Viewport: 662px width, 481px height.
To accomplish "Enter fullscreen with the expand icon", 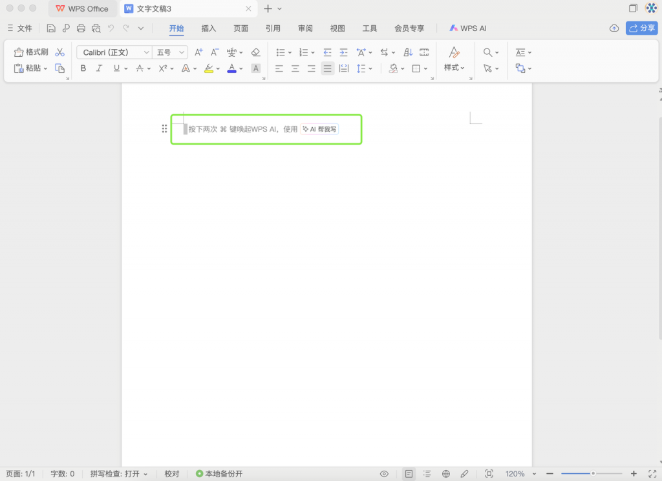I will [652, 474].
